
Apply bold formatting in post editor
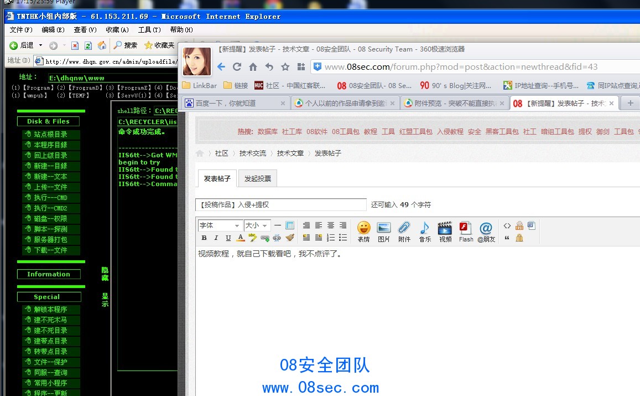pos(204,238)
